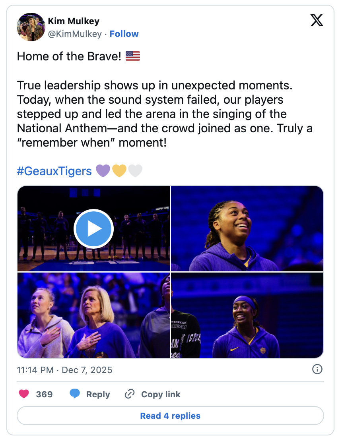Image resolution: width=342 pixels, height=441 pixels.
Task: Like the tweet with heart icon
Action: pos(24,394)
